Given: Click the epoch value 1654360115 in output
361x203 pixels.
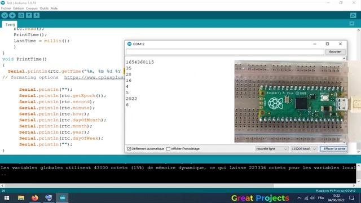Looking at the screenshot, I should pos(140,62).
